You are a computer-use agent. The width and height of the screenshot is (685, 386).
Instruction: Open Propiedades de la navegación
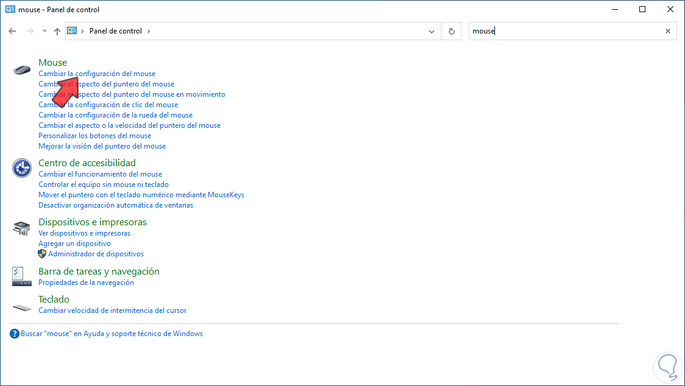point(86,282)
